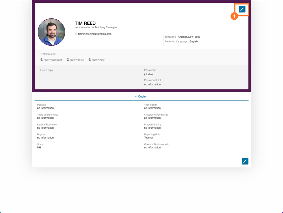Click the hidden Password field

point(149,74)
